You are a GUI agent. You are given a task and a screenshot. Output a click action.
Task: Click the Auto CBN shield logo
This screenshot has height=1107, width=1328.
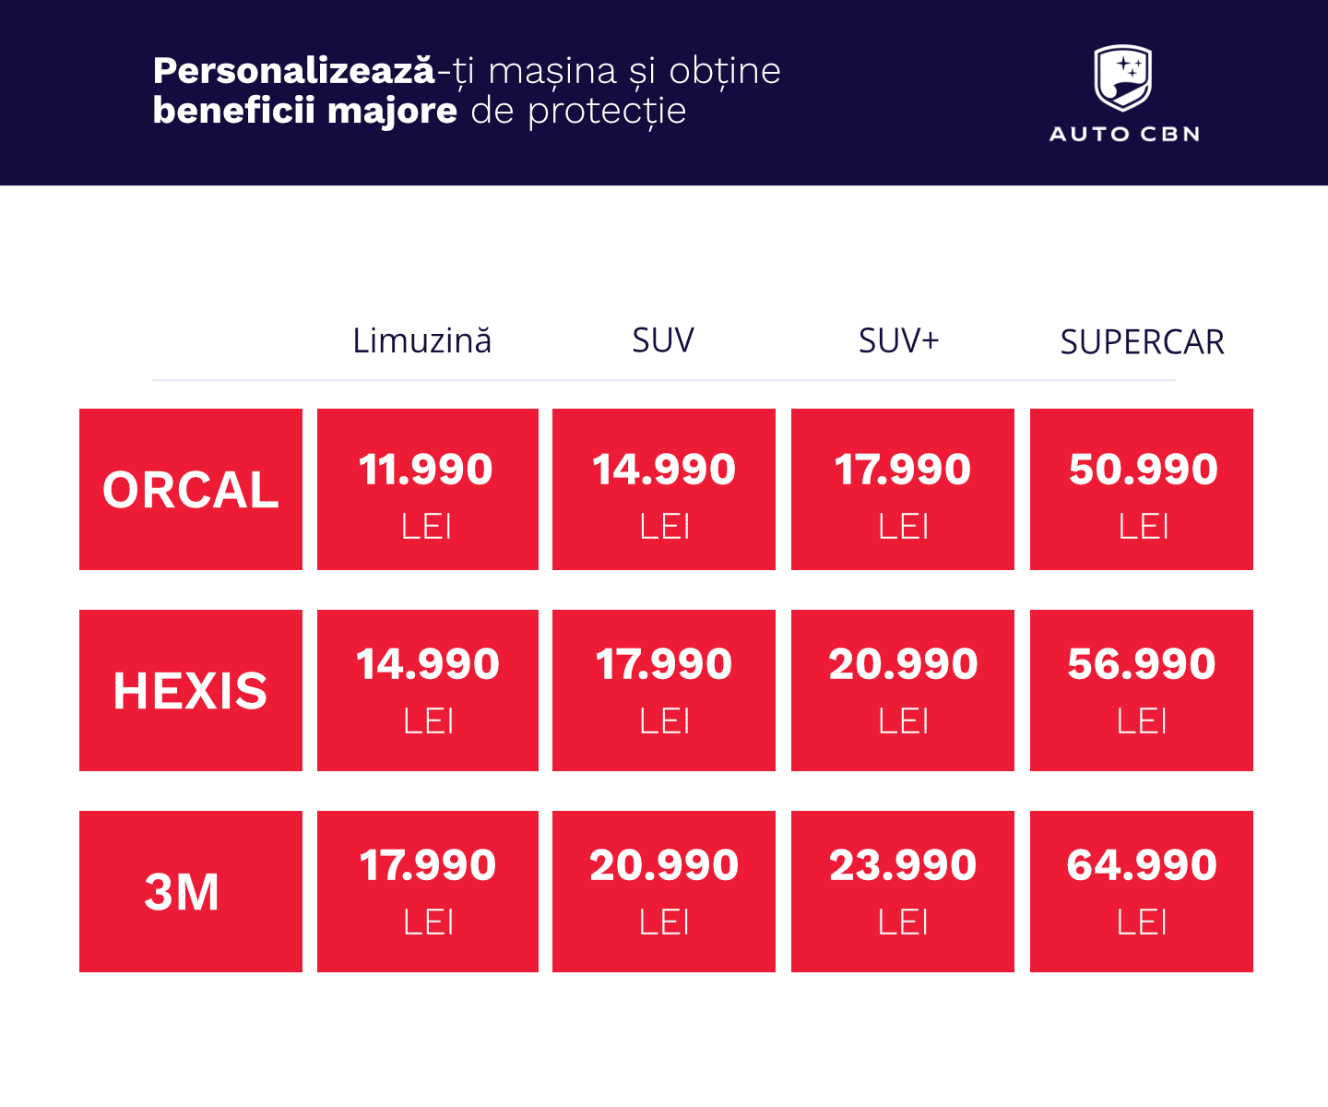1123,78
